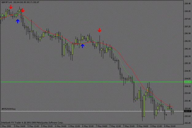This screenshot has width=192, height=128.
Task: Click the green 204.38 price level tag
Action: (x=188, y=82)
